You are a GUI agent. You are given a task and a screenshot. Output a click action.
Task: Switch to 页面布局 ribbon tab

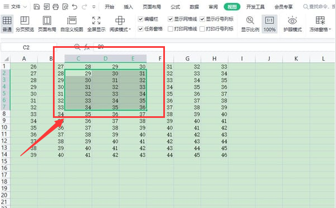[x=152, y=7]
